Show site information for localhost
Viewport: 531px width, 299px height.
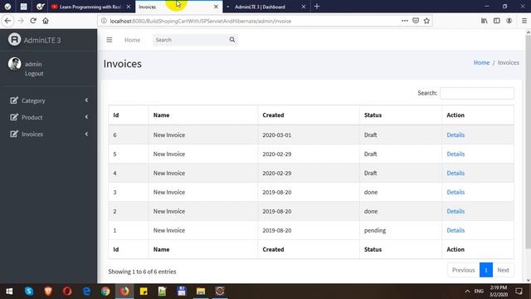pos(104,21)
